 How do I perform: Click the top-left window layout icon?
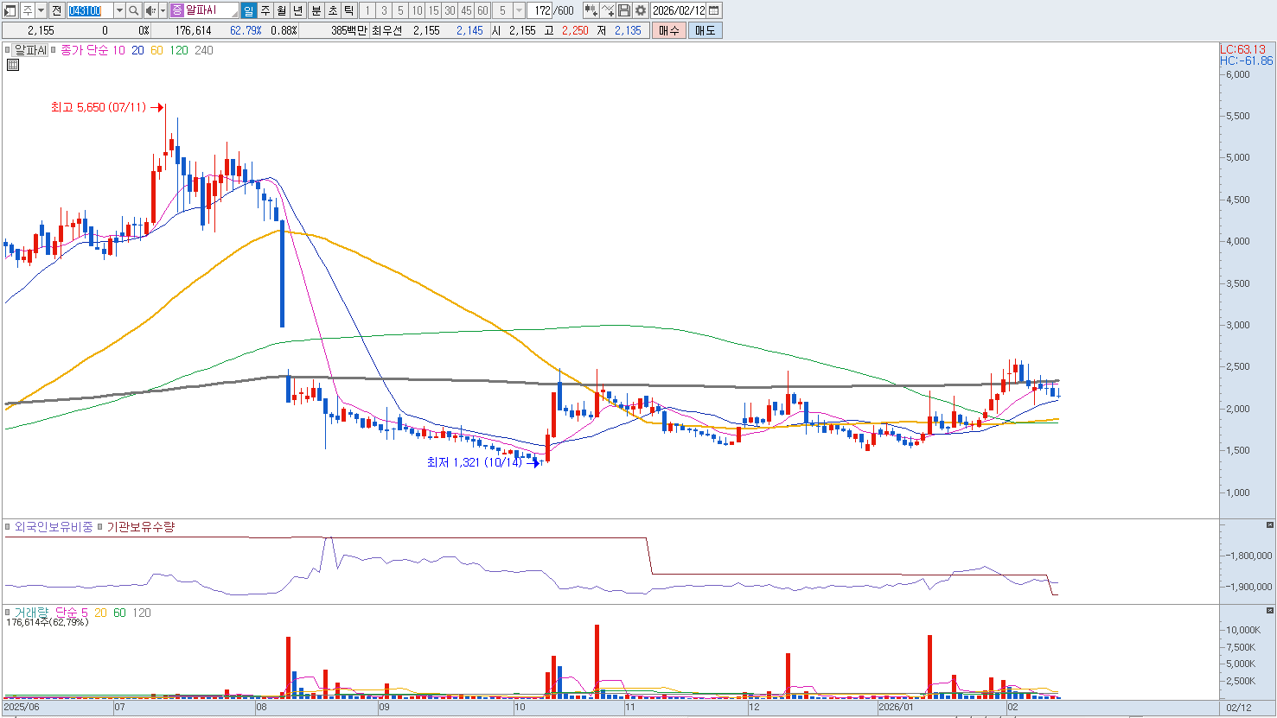click(10, 10)
